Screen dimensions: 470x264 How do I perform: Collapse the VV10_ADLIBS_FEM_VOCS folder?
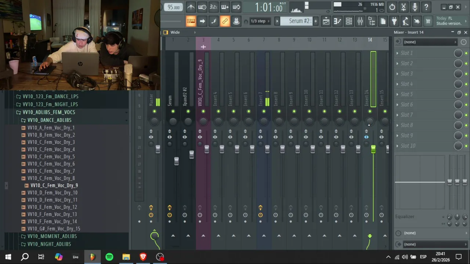(x=48, y=112)
